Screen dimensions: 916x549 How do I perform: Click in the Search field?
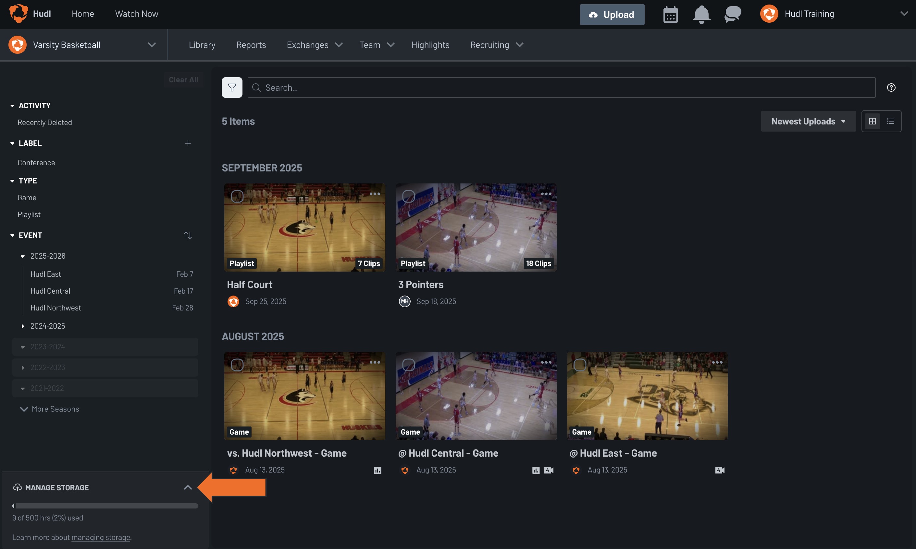coord(562,88)
